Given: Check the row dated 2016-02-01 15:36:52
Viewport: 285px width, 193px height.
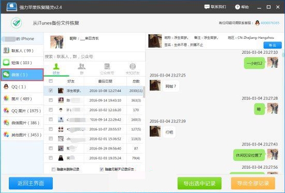Looking at the screenshot, I should [x=51, y=139].
